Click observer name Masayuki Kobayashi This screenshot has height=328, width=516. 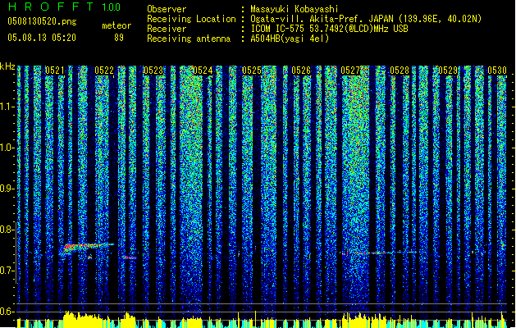(x=295, y=9)
